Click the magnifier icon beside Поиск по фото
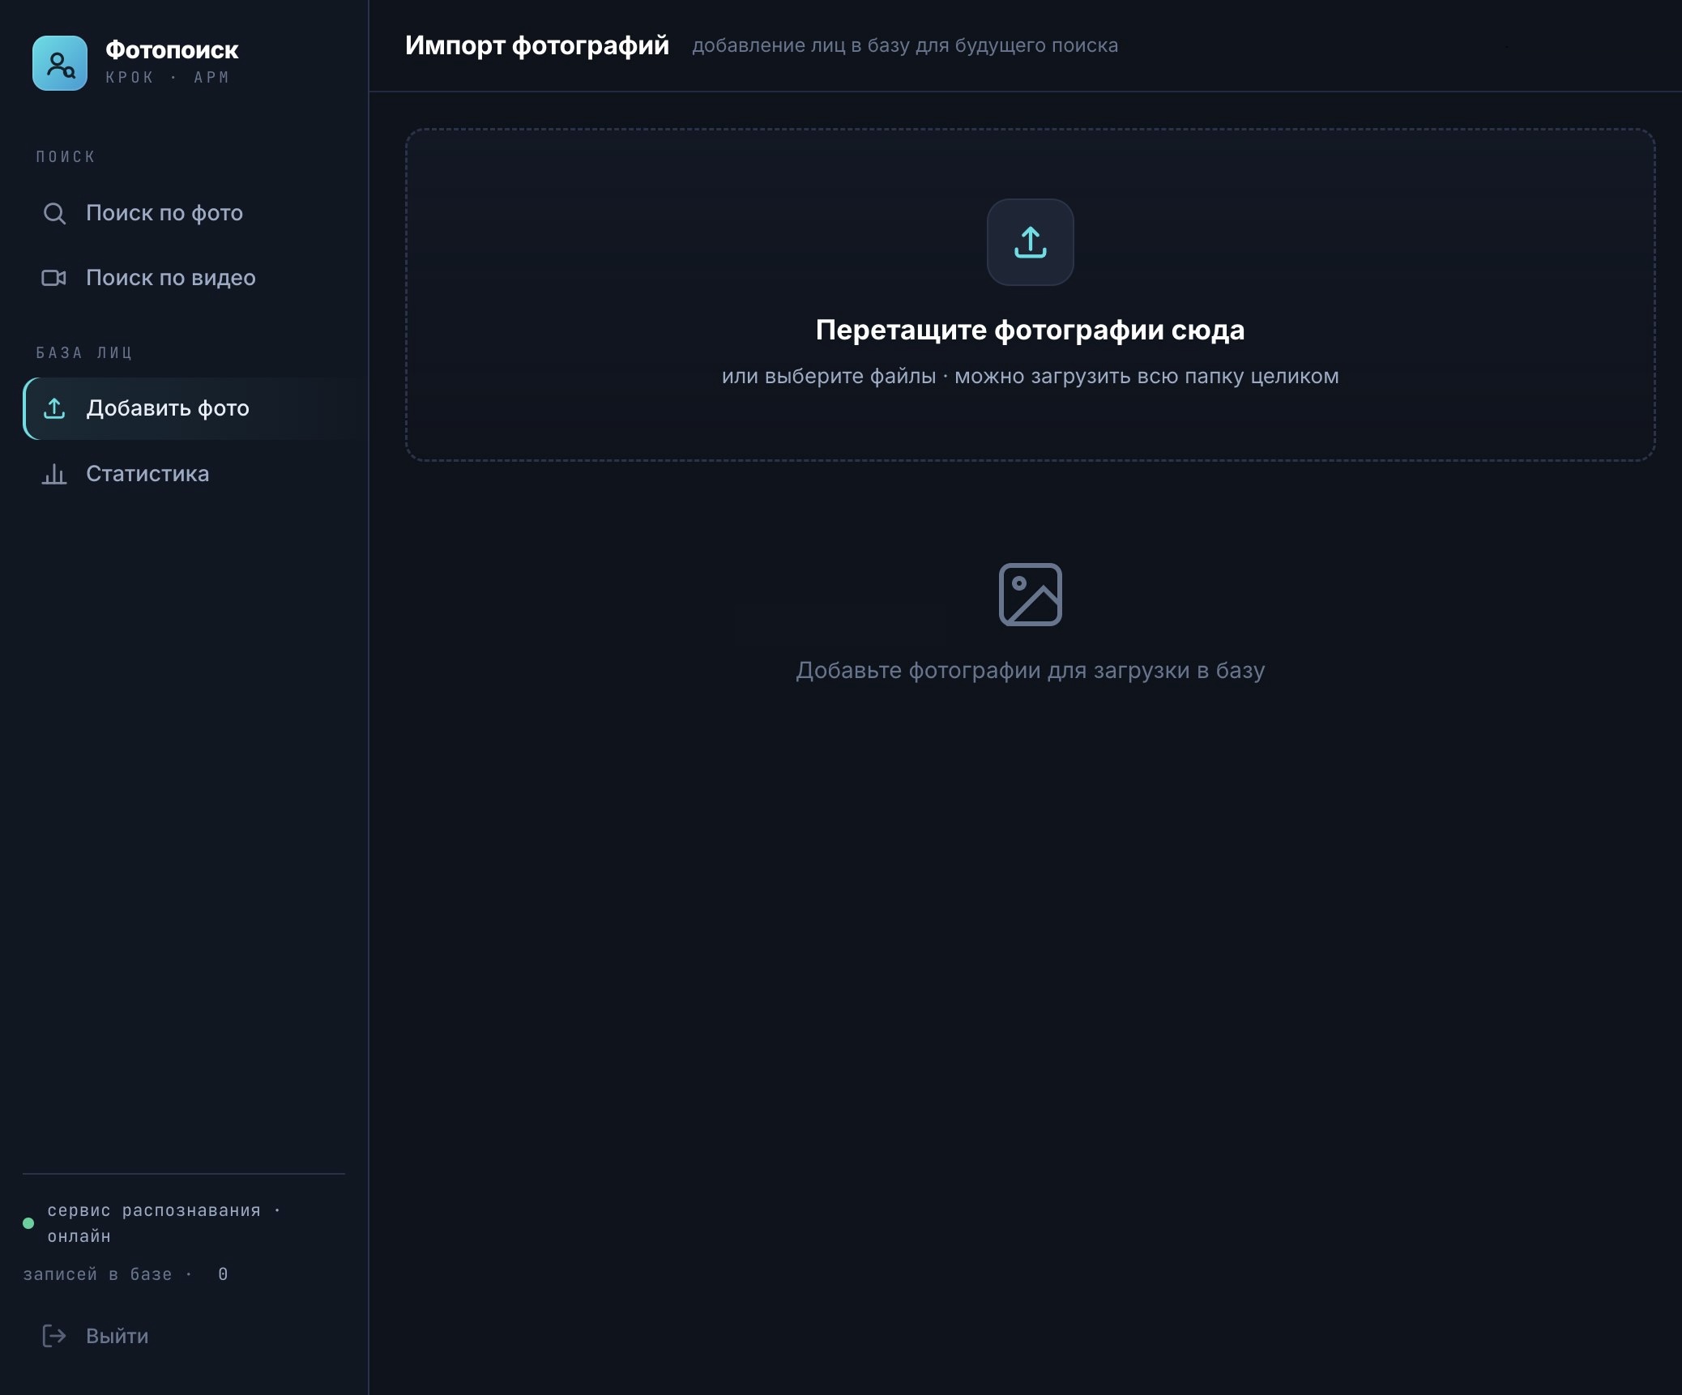Viewport: 1682px width, 1395px height. point(54,213)
